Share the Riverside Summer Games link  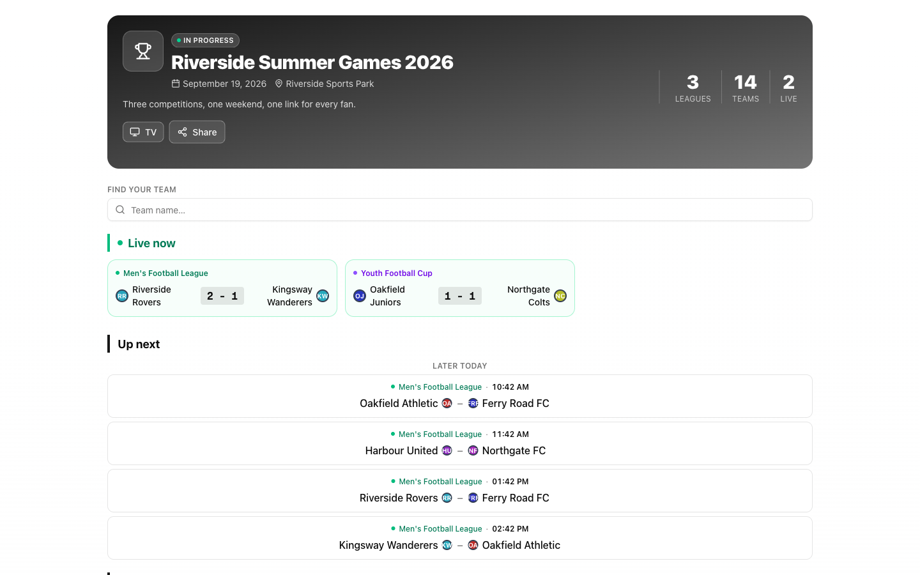point(197,132)
